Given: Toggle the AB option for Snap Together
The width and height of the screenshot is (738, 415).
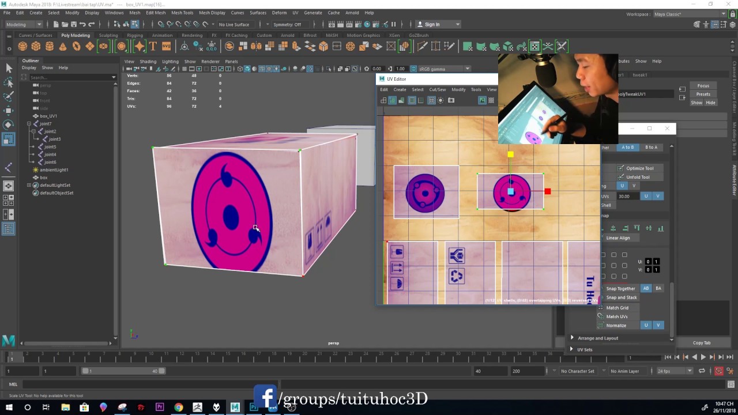Looking at the screenshot, I should 646,288.
